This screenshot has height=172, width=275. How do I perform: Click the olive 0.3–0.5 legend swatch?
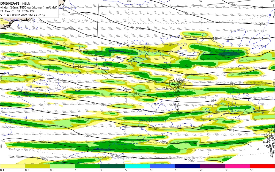point(37,166)
